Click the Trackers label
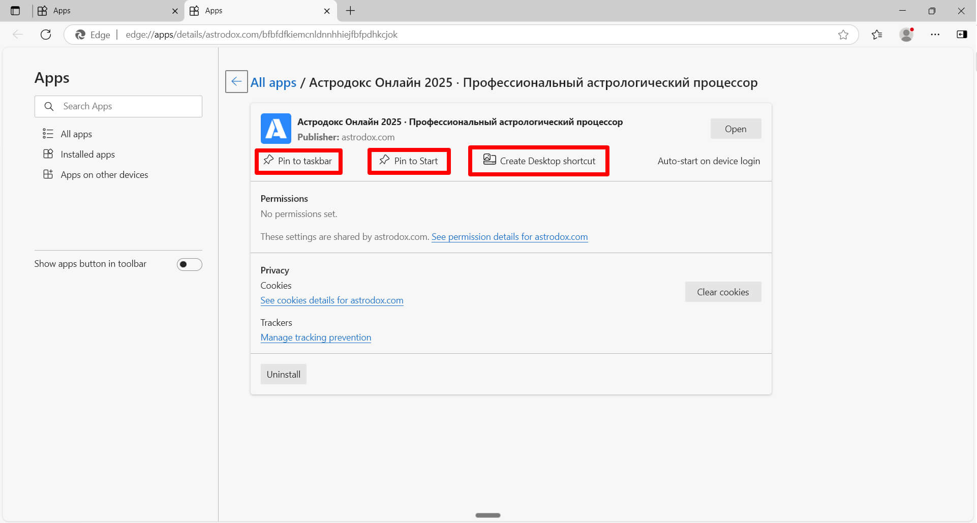The width and height of the screenshot is (977, 523). pyautogui.click(x=276, y=323)
